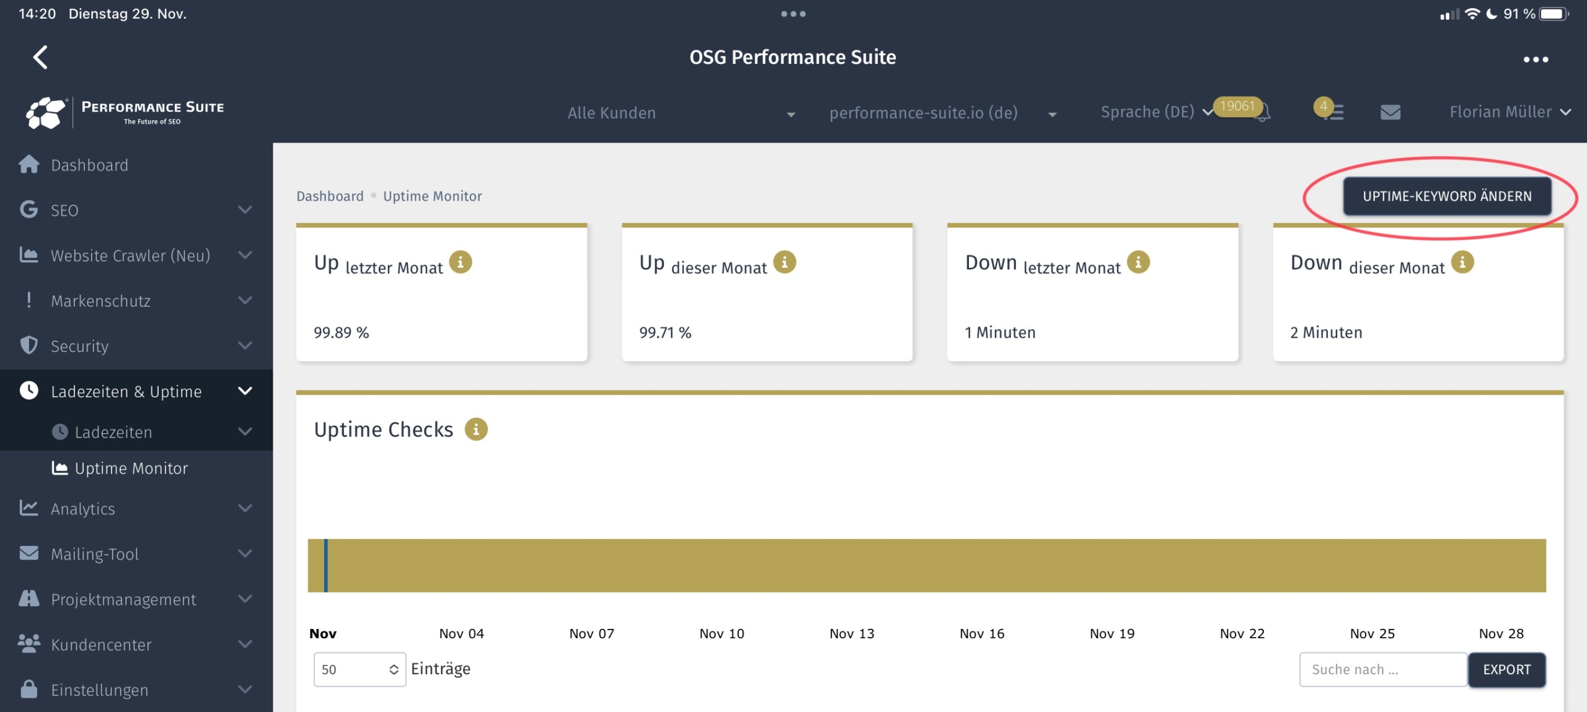Expand the Website Crawler (Neu) chevron

(x=245, y=255)
